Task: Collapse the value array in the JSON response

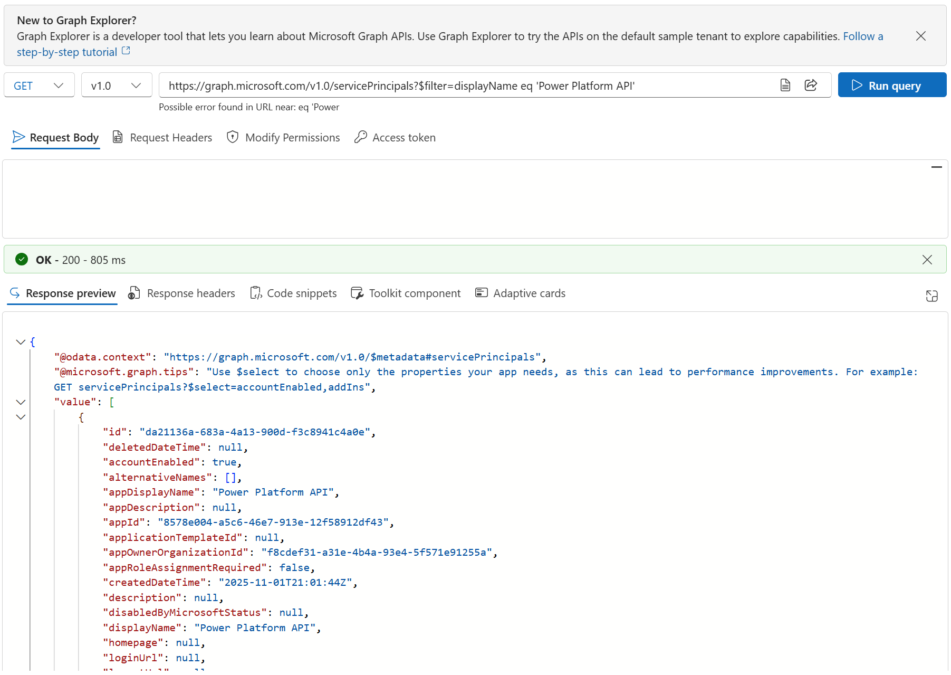Action: (21, 402)
